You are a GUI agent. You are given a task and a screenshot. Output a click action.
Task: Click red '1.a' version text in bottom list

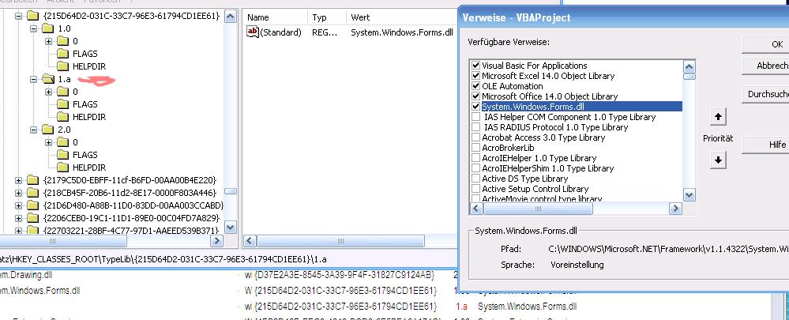click(x=461, y=307)
